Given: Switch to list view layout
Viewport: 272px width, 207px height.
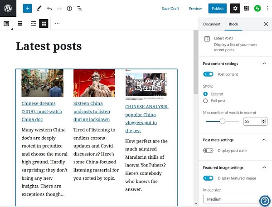Looking at the screenshot, I should coord(34,24).
